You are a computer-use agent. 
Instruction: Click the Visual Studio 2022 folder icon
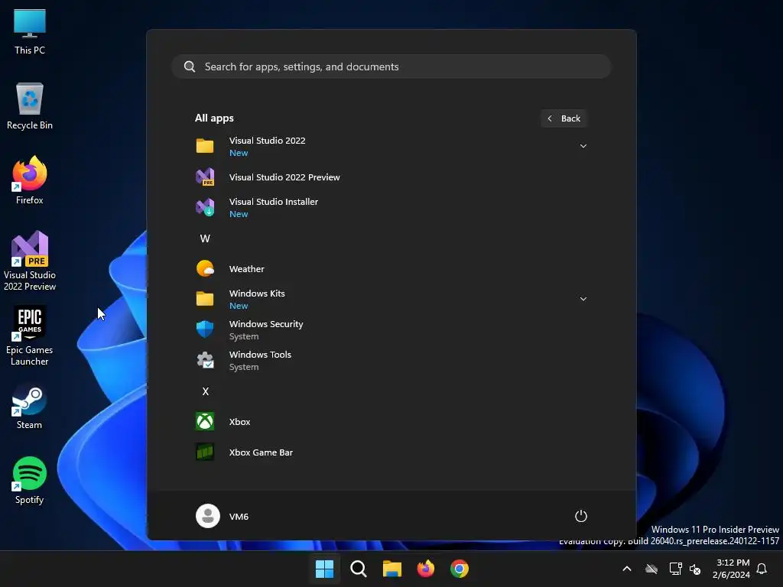pyautogui.click(x=205, y=146)
